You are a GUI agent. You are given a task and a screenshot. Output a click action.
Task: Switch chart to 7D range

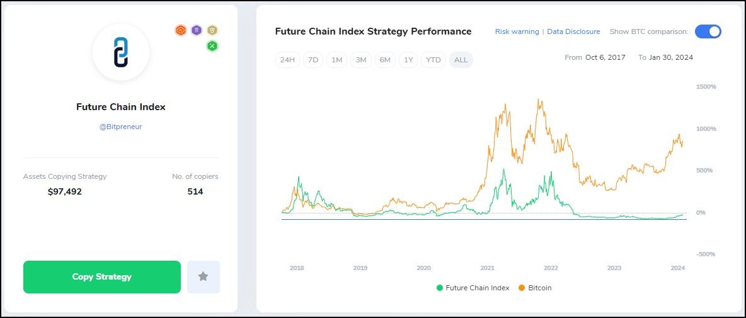(313, 60)
